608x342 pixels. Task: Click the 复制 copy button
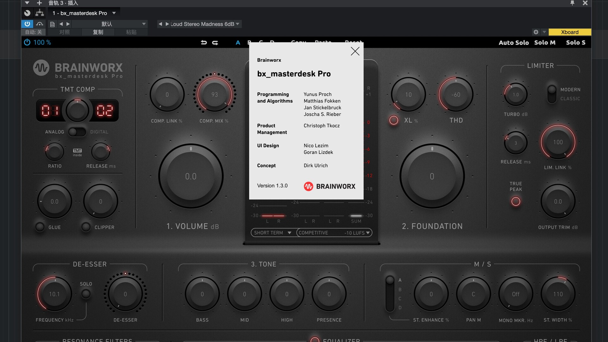pyautogui.click(x=98, y=32)
